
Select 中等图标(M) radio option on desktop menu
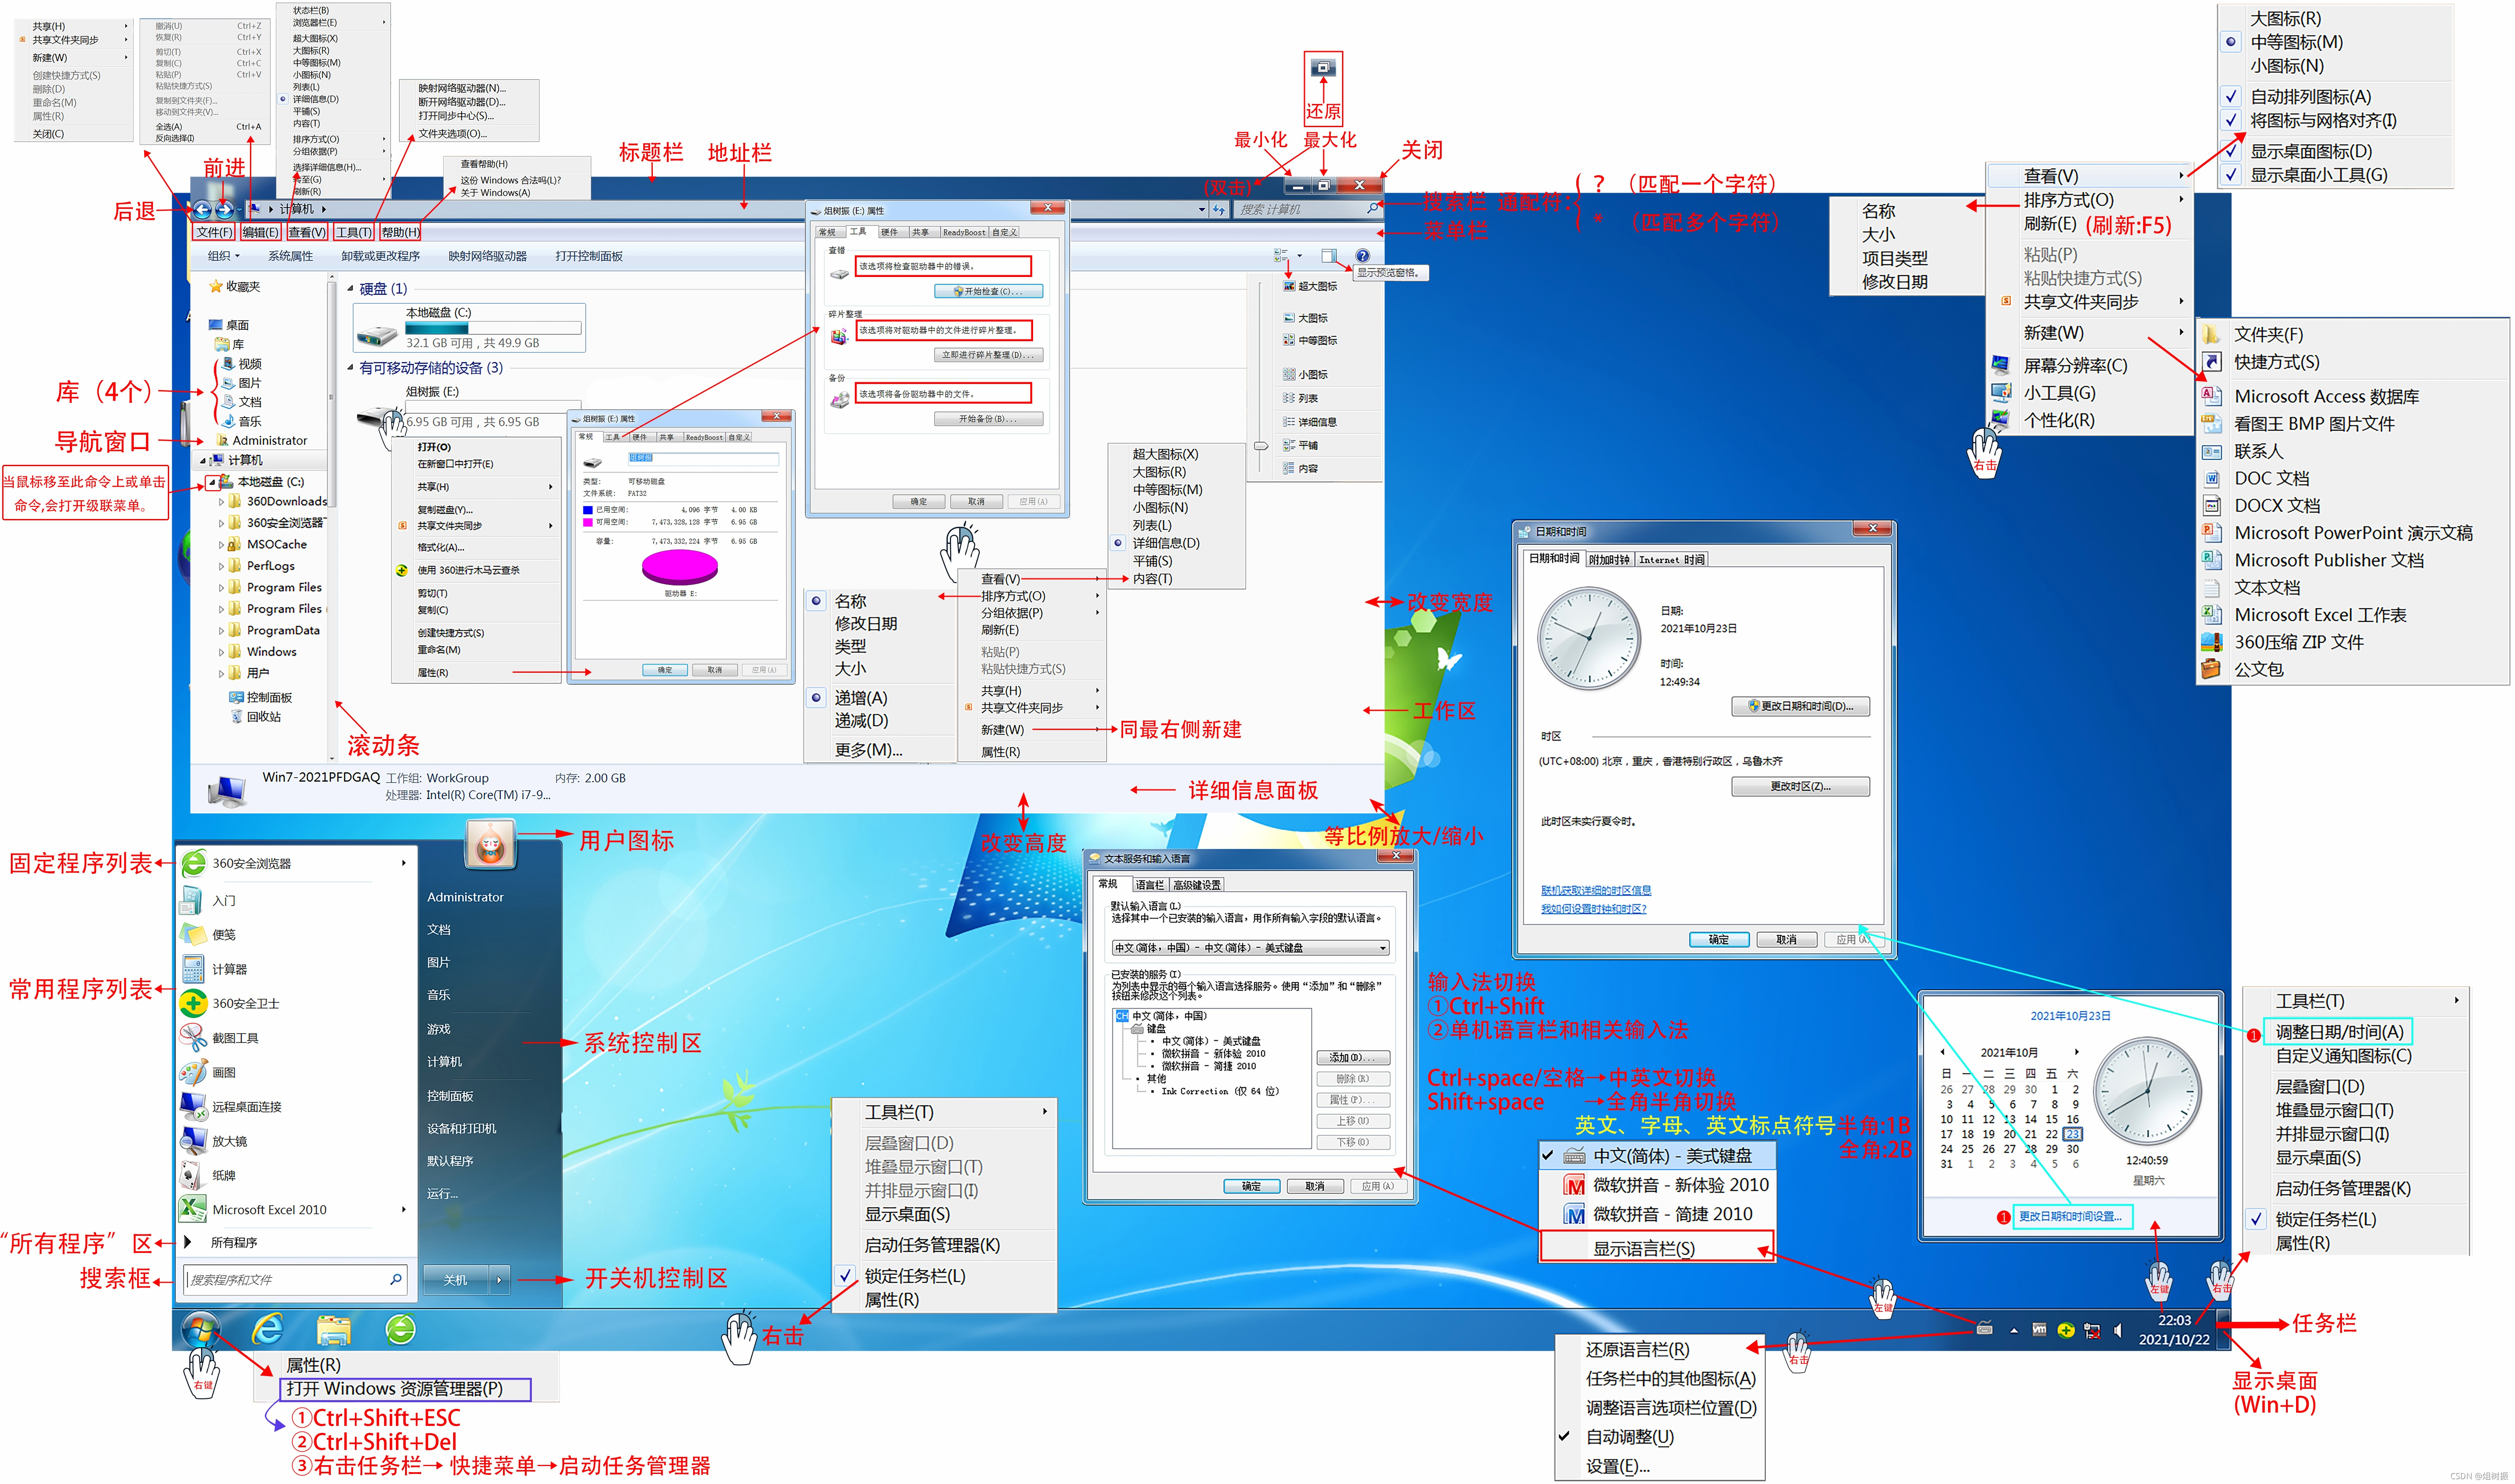point(2296,42)
